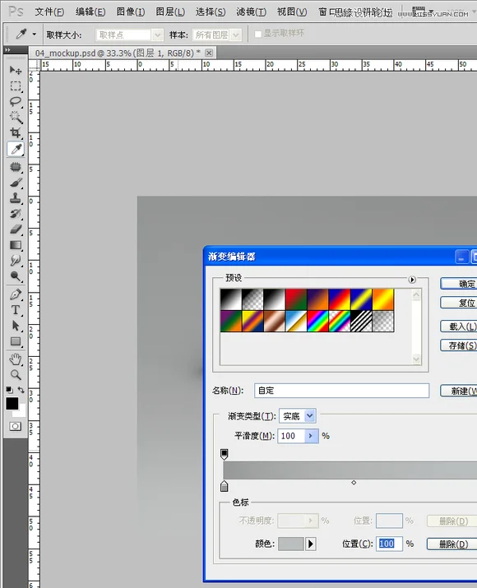This screenshot has height=588, width=477.
Task: Select the Type tool
Action: [16, 310]
